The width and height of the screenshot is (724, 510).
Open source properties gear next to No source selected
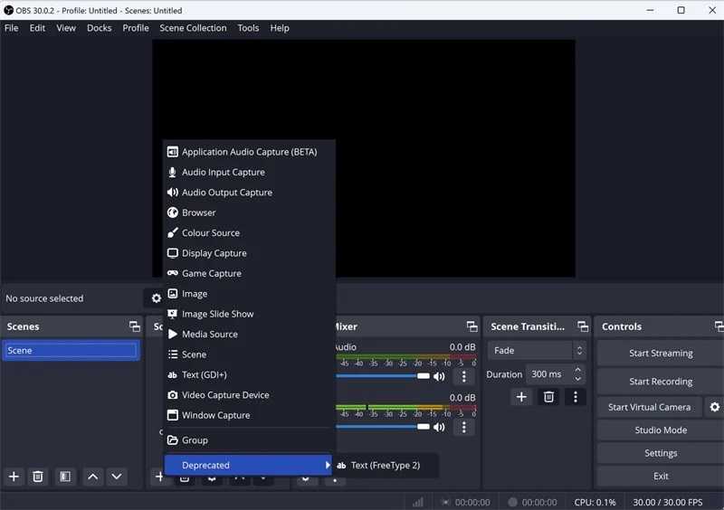tap(156, 298)
